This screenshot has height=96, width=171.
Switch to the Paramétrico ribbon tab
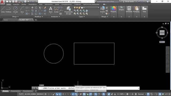[33, 4]
